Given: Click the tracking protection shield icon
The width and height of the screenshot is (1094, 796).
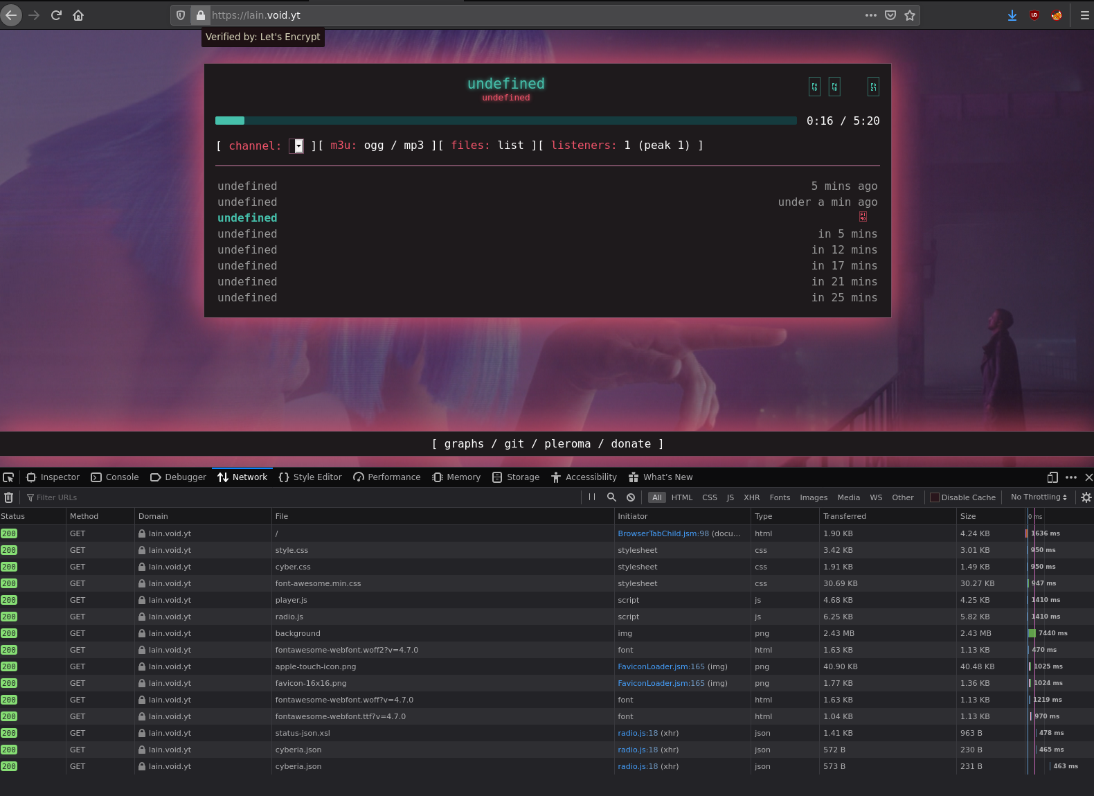Looking at the screenshot, I should click(181, 15).
